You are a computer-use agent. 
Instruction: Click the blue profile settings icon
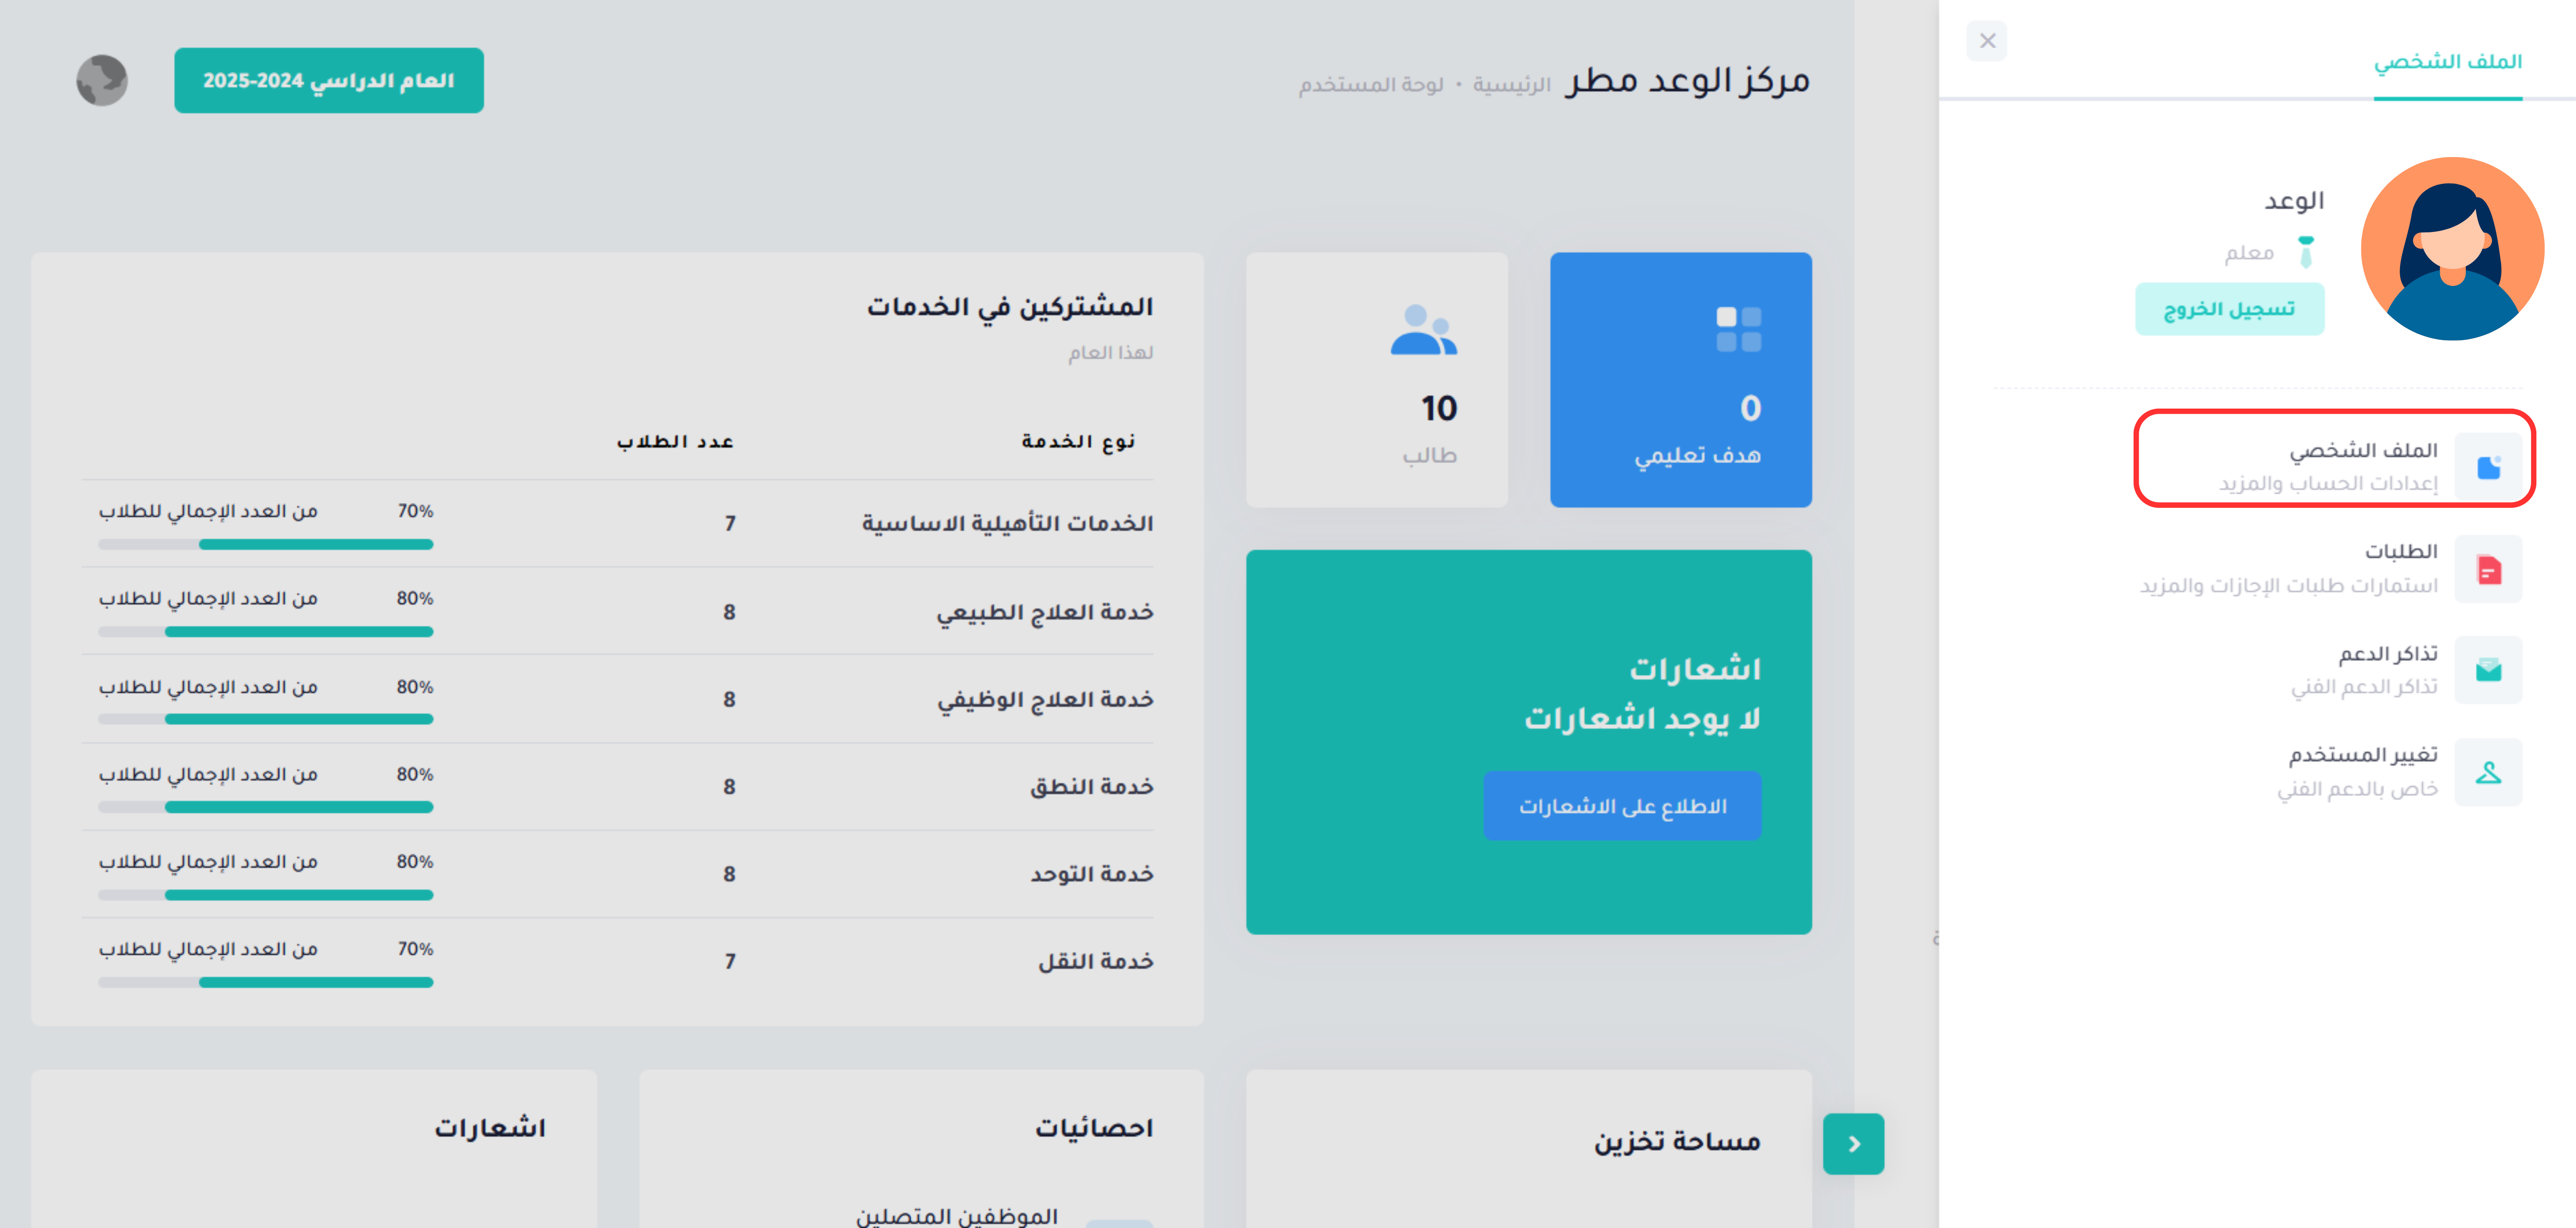pyautogui.click(x=2488, y=466)
